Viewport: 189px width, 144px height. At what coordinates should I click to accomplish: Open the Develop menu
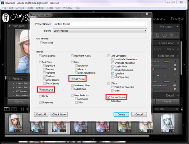point(20,8)
